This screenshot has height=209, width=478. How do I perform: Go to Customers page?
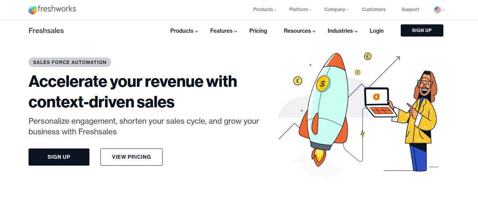pyautogui.click(x=373, y=10)
